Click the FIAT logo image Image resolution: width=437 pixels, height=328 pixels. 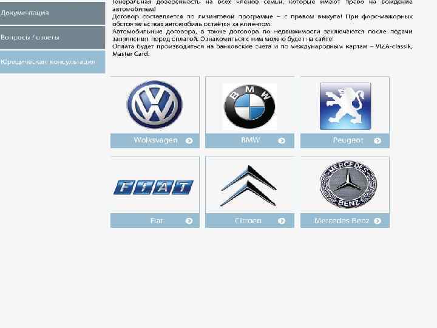point(154,187)
